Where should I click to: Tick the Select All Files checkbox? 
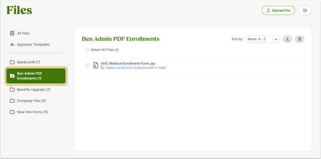[x=87, y=50]
